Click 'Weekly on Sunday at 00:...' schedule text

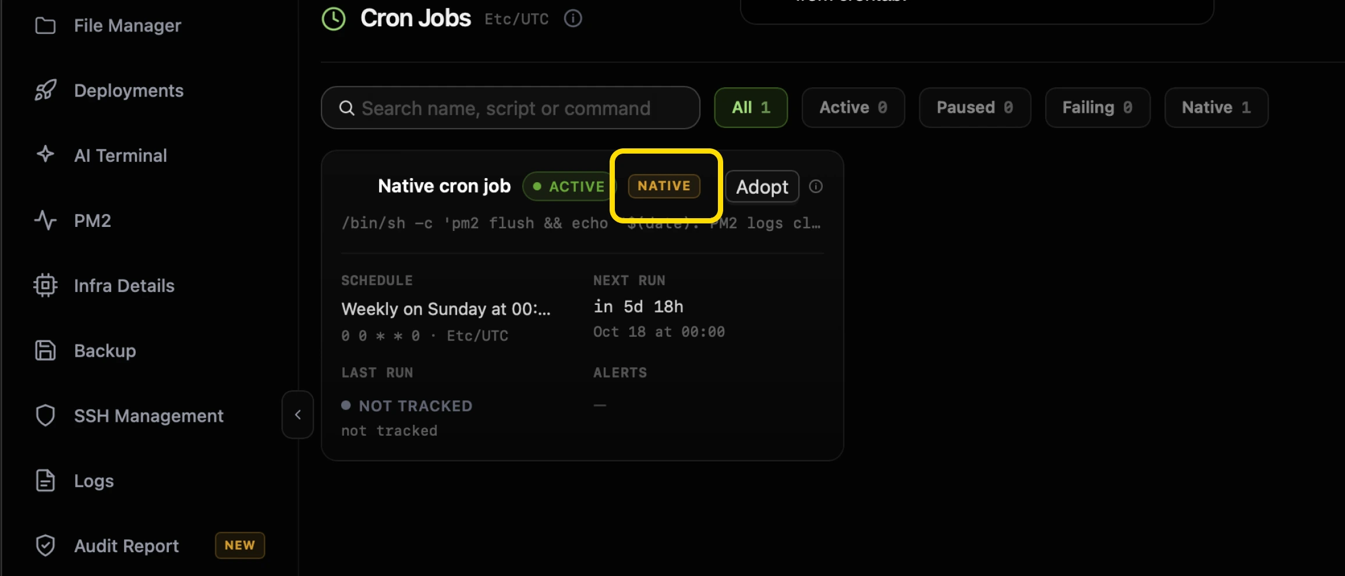[445, 309]
